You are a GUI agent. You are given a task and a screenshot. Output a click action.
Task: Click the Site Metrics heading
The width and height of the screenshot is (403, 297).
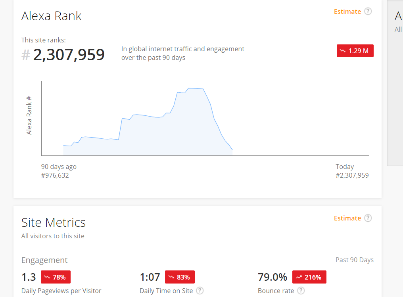pos(54,222)
